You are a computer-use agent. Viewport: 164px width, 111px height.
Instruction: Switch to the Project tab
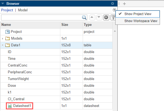(x=7, y=10)
